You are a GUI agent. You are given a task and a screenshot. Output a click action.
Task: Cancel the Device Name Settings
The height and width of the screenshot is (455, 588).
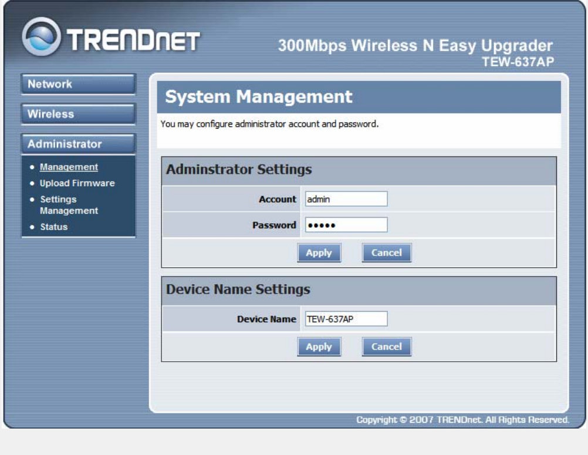387,346
